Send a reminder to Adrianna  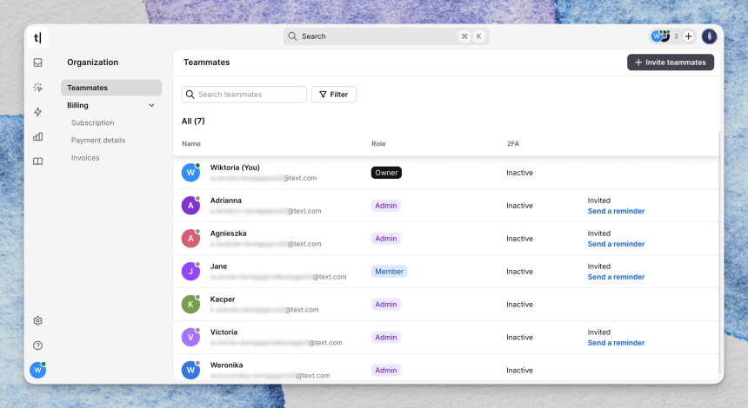click(616, 211)
